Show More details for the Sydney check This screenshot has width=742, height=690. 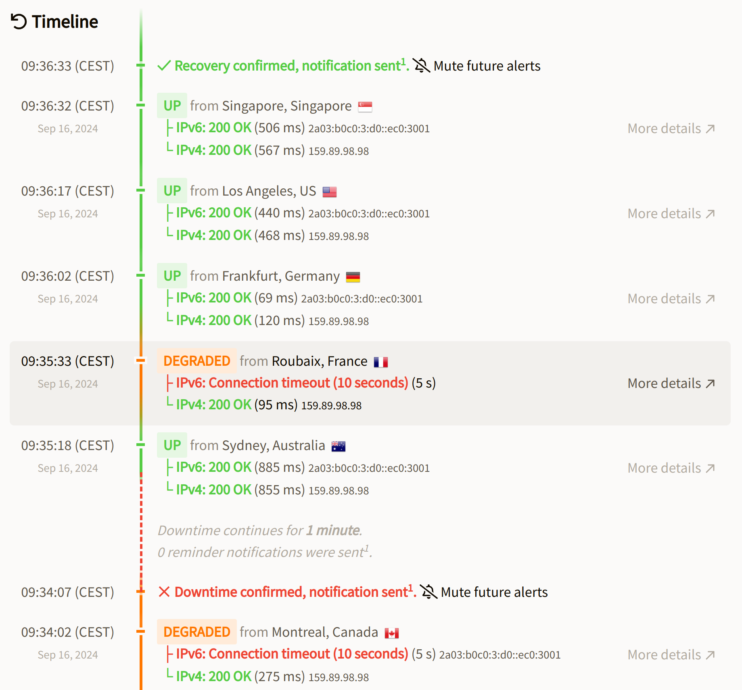pyautogui.click(x=671, y=468)
